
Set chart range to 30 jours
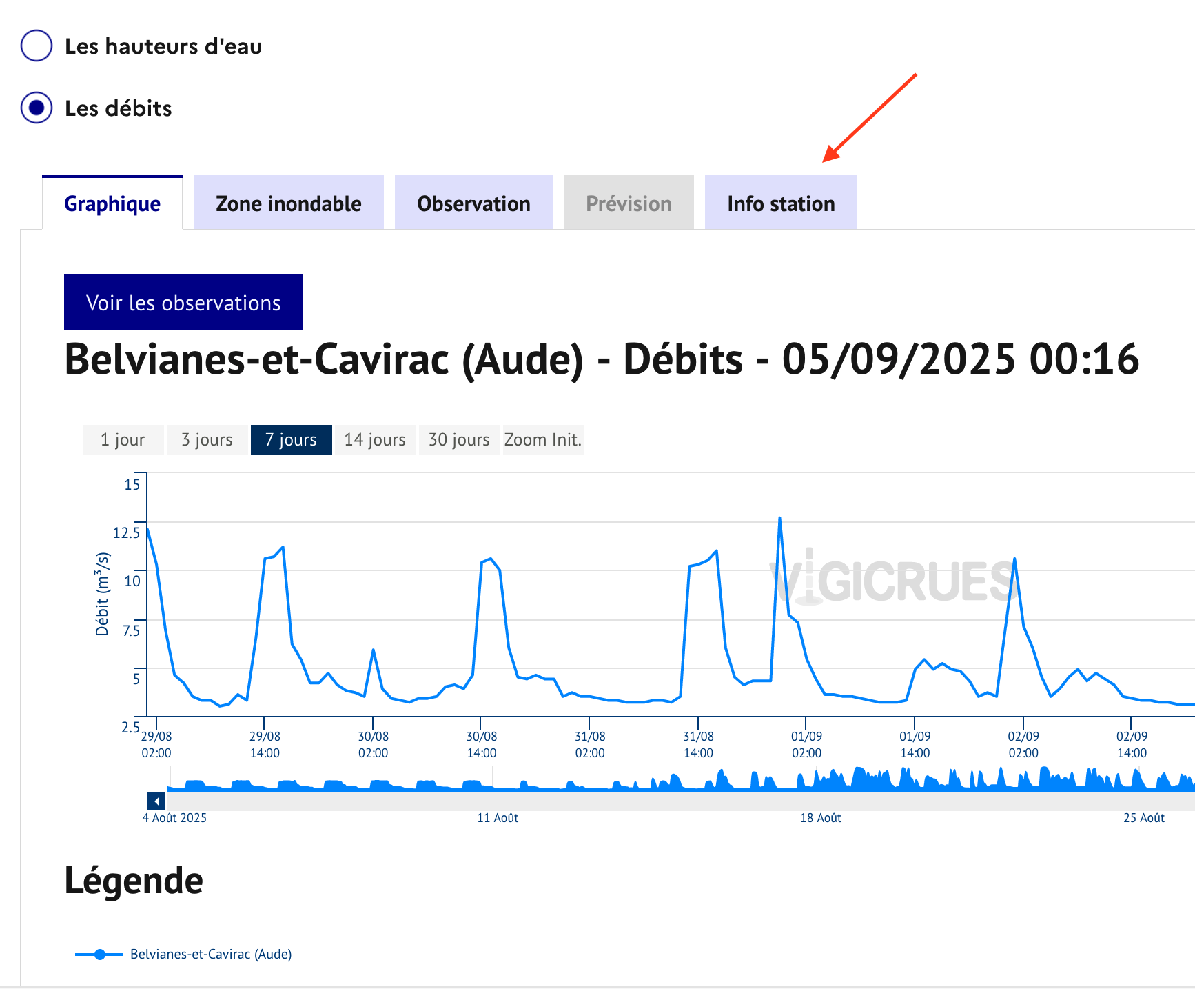(459, 440)
